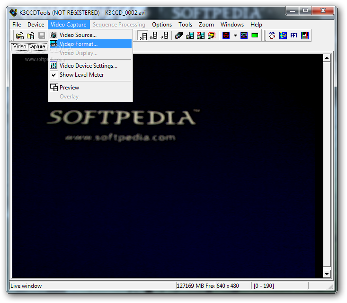Open the yellow triangle filter icon
This screenshot has height=303, width=347.
283,36
